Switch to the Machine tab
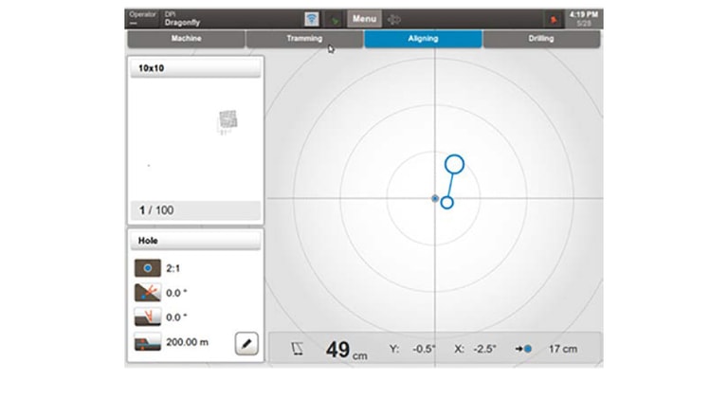728x417 pixels. tap(186, 39)
